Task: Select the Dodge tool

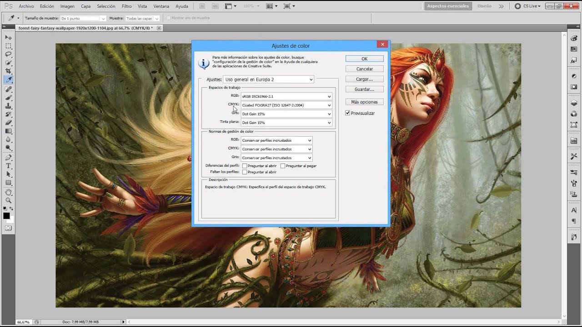Action: point(8,148)
